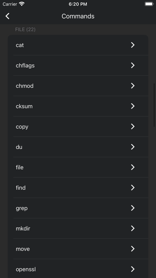The image size is (156, 278).
Task: Tap the arrow on the chmod row
Action: pos(133,86)
